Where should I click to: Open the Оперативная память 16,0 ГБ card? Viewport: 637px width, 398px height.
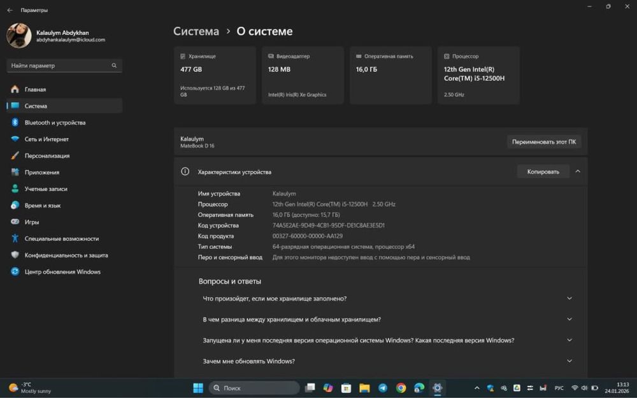tap(390, 76)
